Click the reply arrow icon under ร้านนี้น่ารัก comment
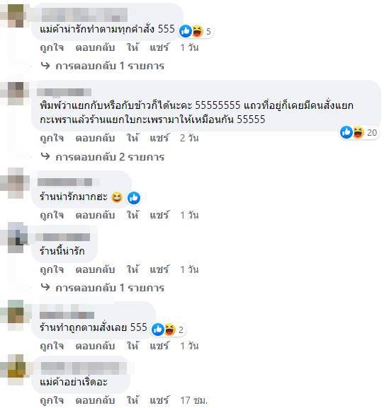389x408 pixels. (45, 287)
